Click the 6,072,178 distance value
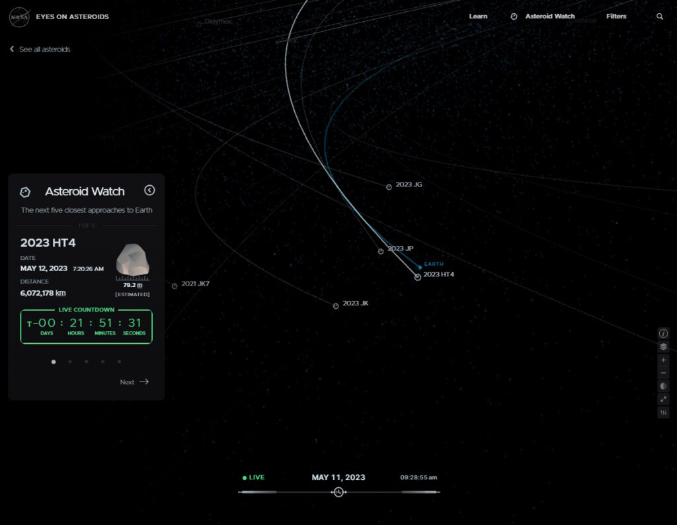 pos(37,293)
